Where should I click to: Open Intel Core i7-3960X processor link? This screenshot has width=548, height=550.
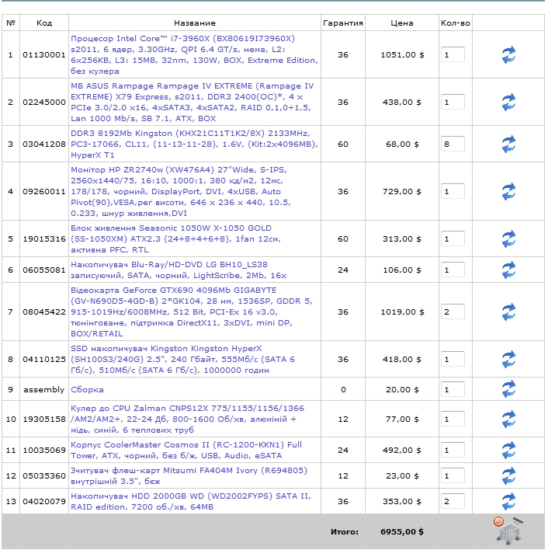[x=194, y=54]
